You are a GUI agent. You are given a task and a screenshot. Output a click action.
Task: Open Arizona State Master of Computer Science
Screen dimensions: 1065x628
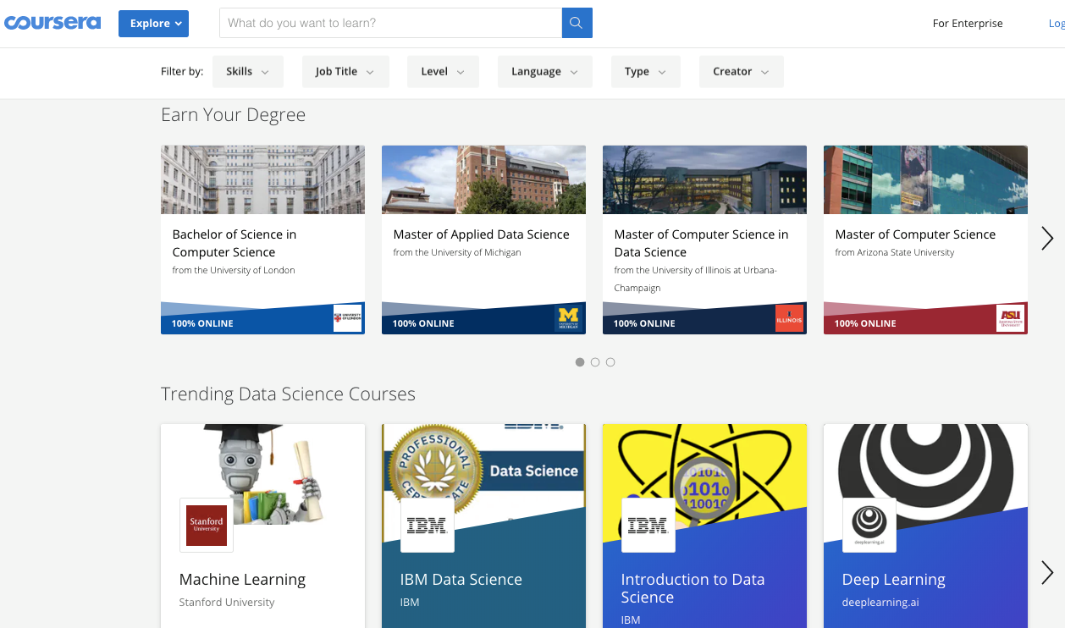point(915,234)
